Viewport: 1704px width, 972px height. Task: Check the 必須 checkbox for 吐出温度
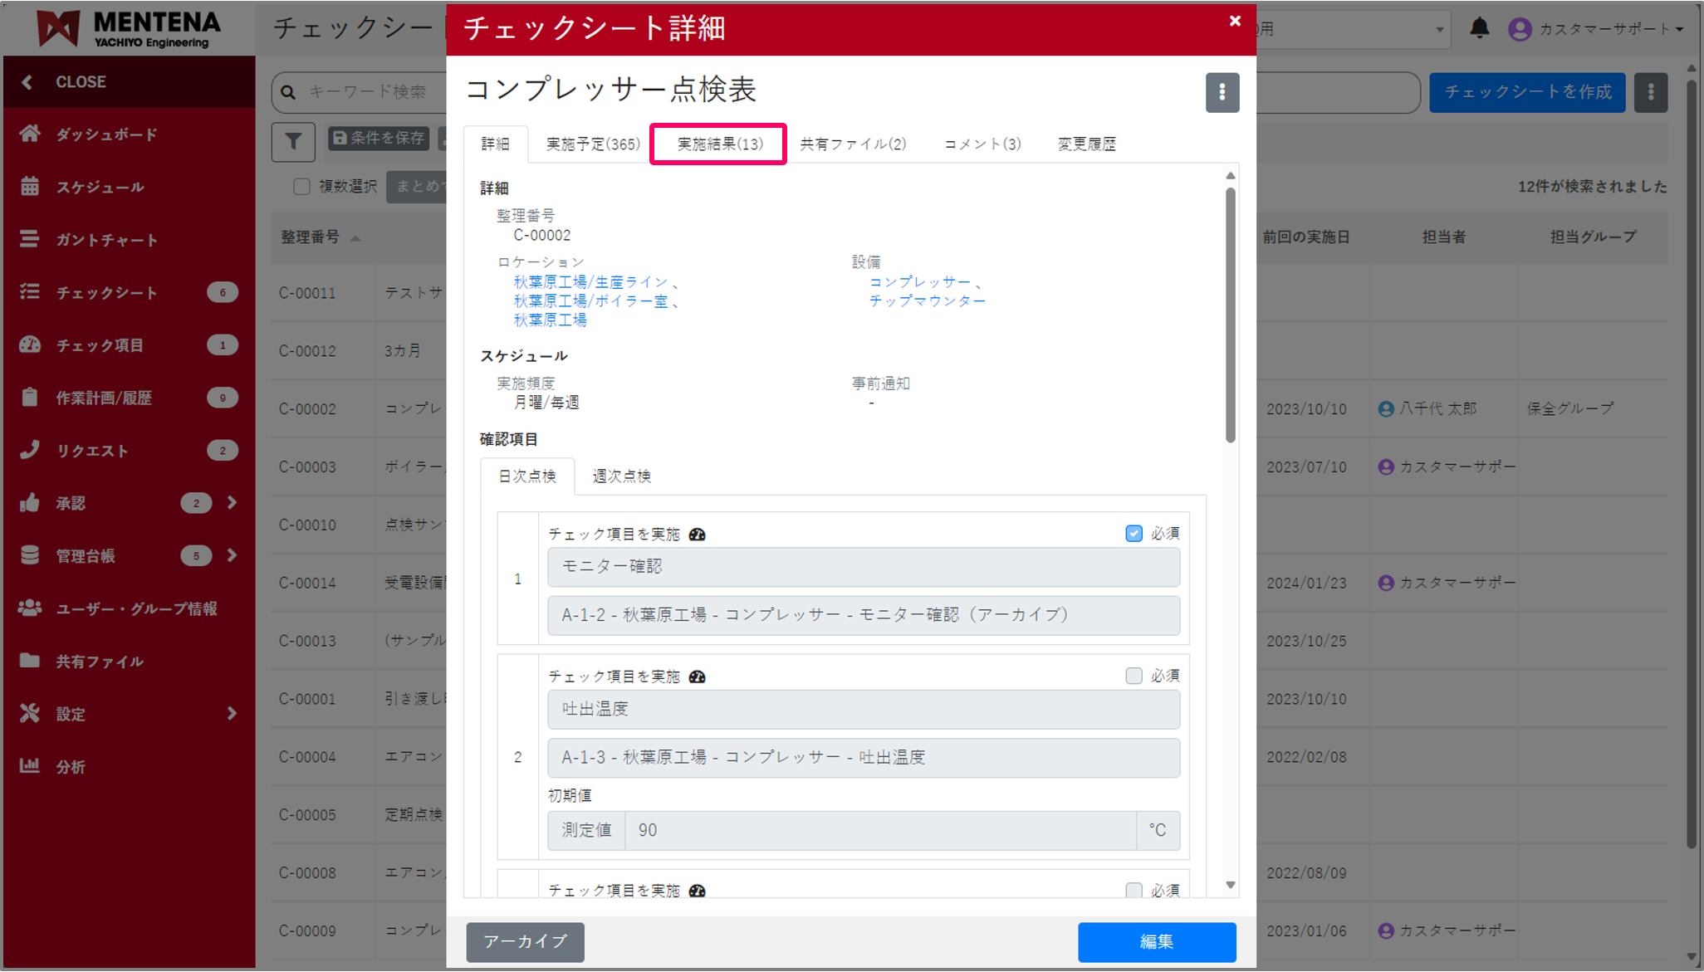1134,676
